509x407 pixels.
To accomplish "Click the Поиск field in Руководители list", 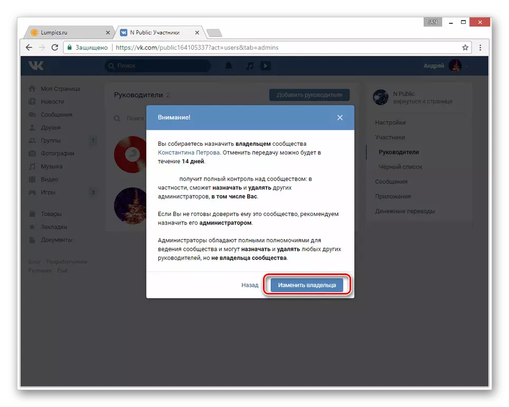I will click(135, 118).
